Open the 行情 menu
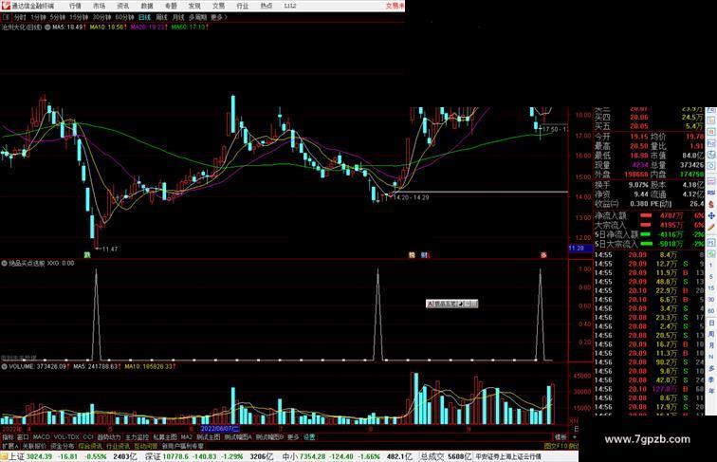This screenshot has width=717, height=462. coord(75,6)
